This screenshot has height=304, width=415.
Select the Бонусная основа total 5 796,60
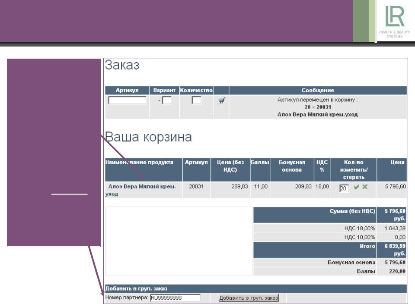(395, 262)
